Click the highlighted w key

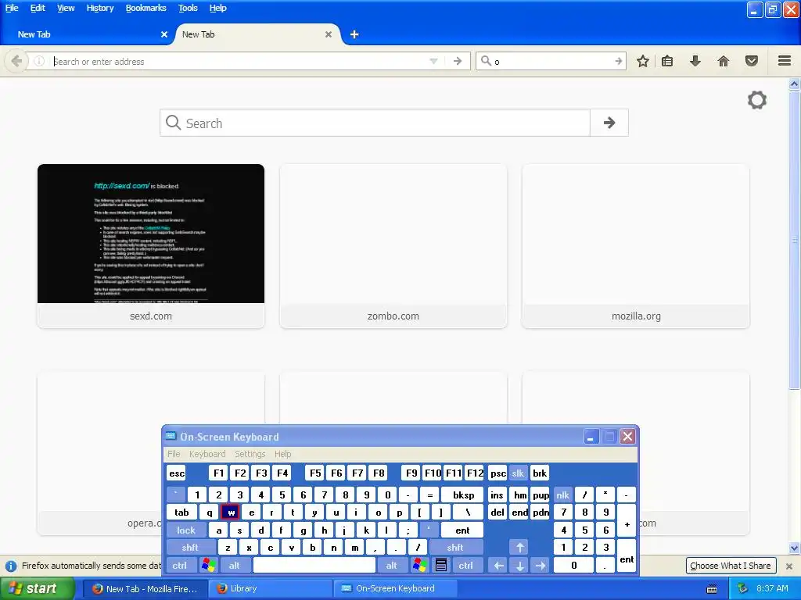[231, 512]
